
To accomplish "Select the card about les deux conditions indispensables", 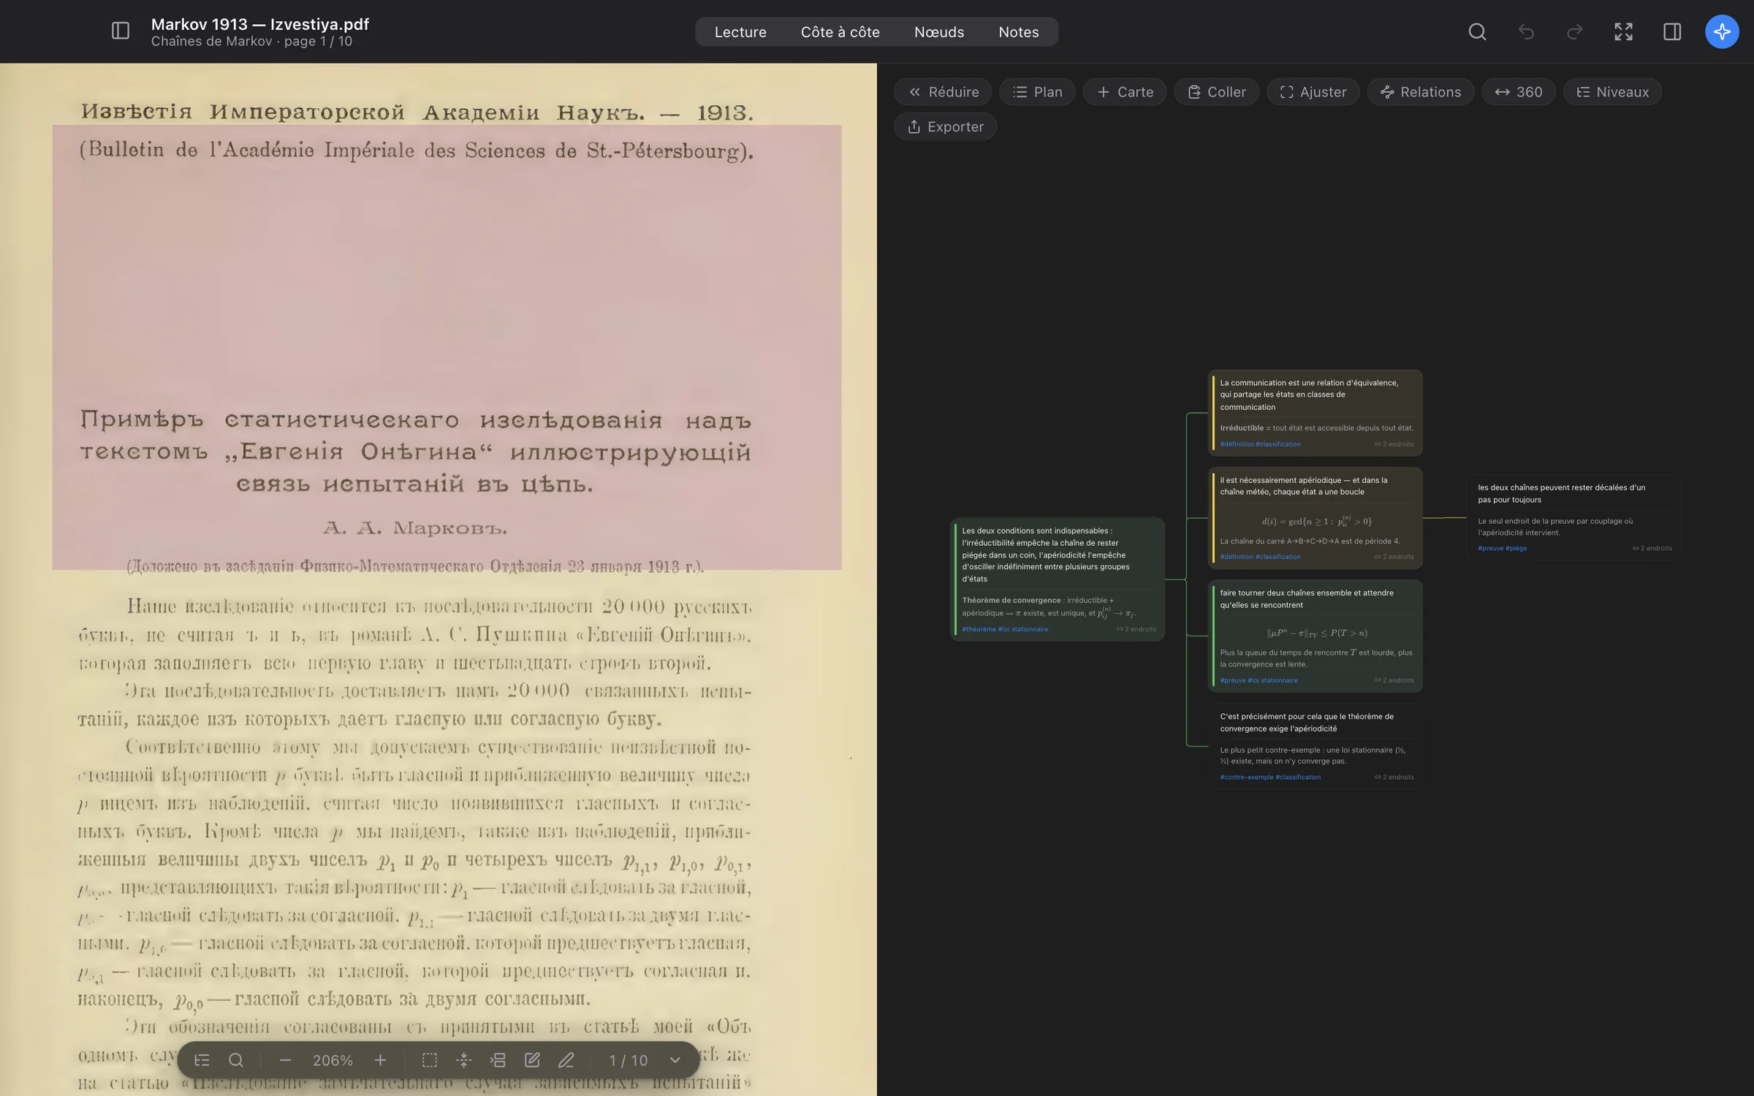I will [1057, 579].
